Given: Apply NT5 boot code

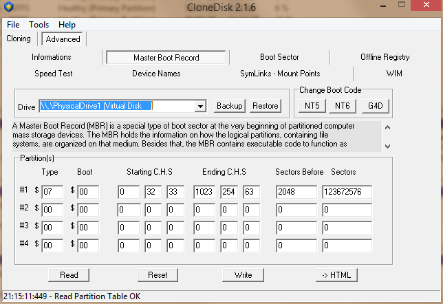Looking at the screenshot, I should tap(312, 106).
